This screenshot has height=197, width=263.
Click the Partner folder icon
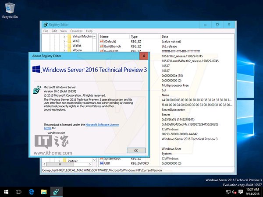coord(64,161)
